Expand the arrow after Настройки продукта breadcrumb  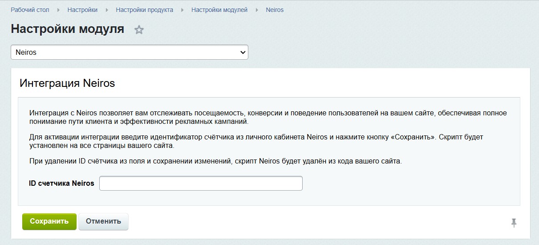(x=182, y=10)
